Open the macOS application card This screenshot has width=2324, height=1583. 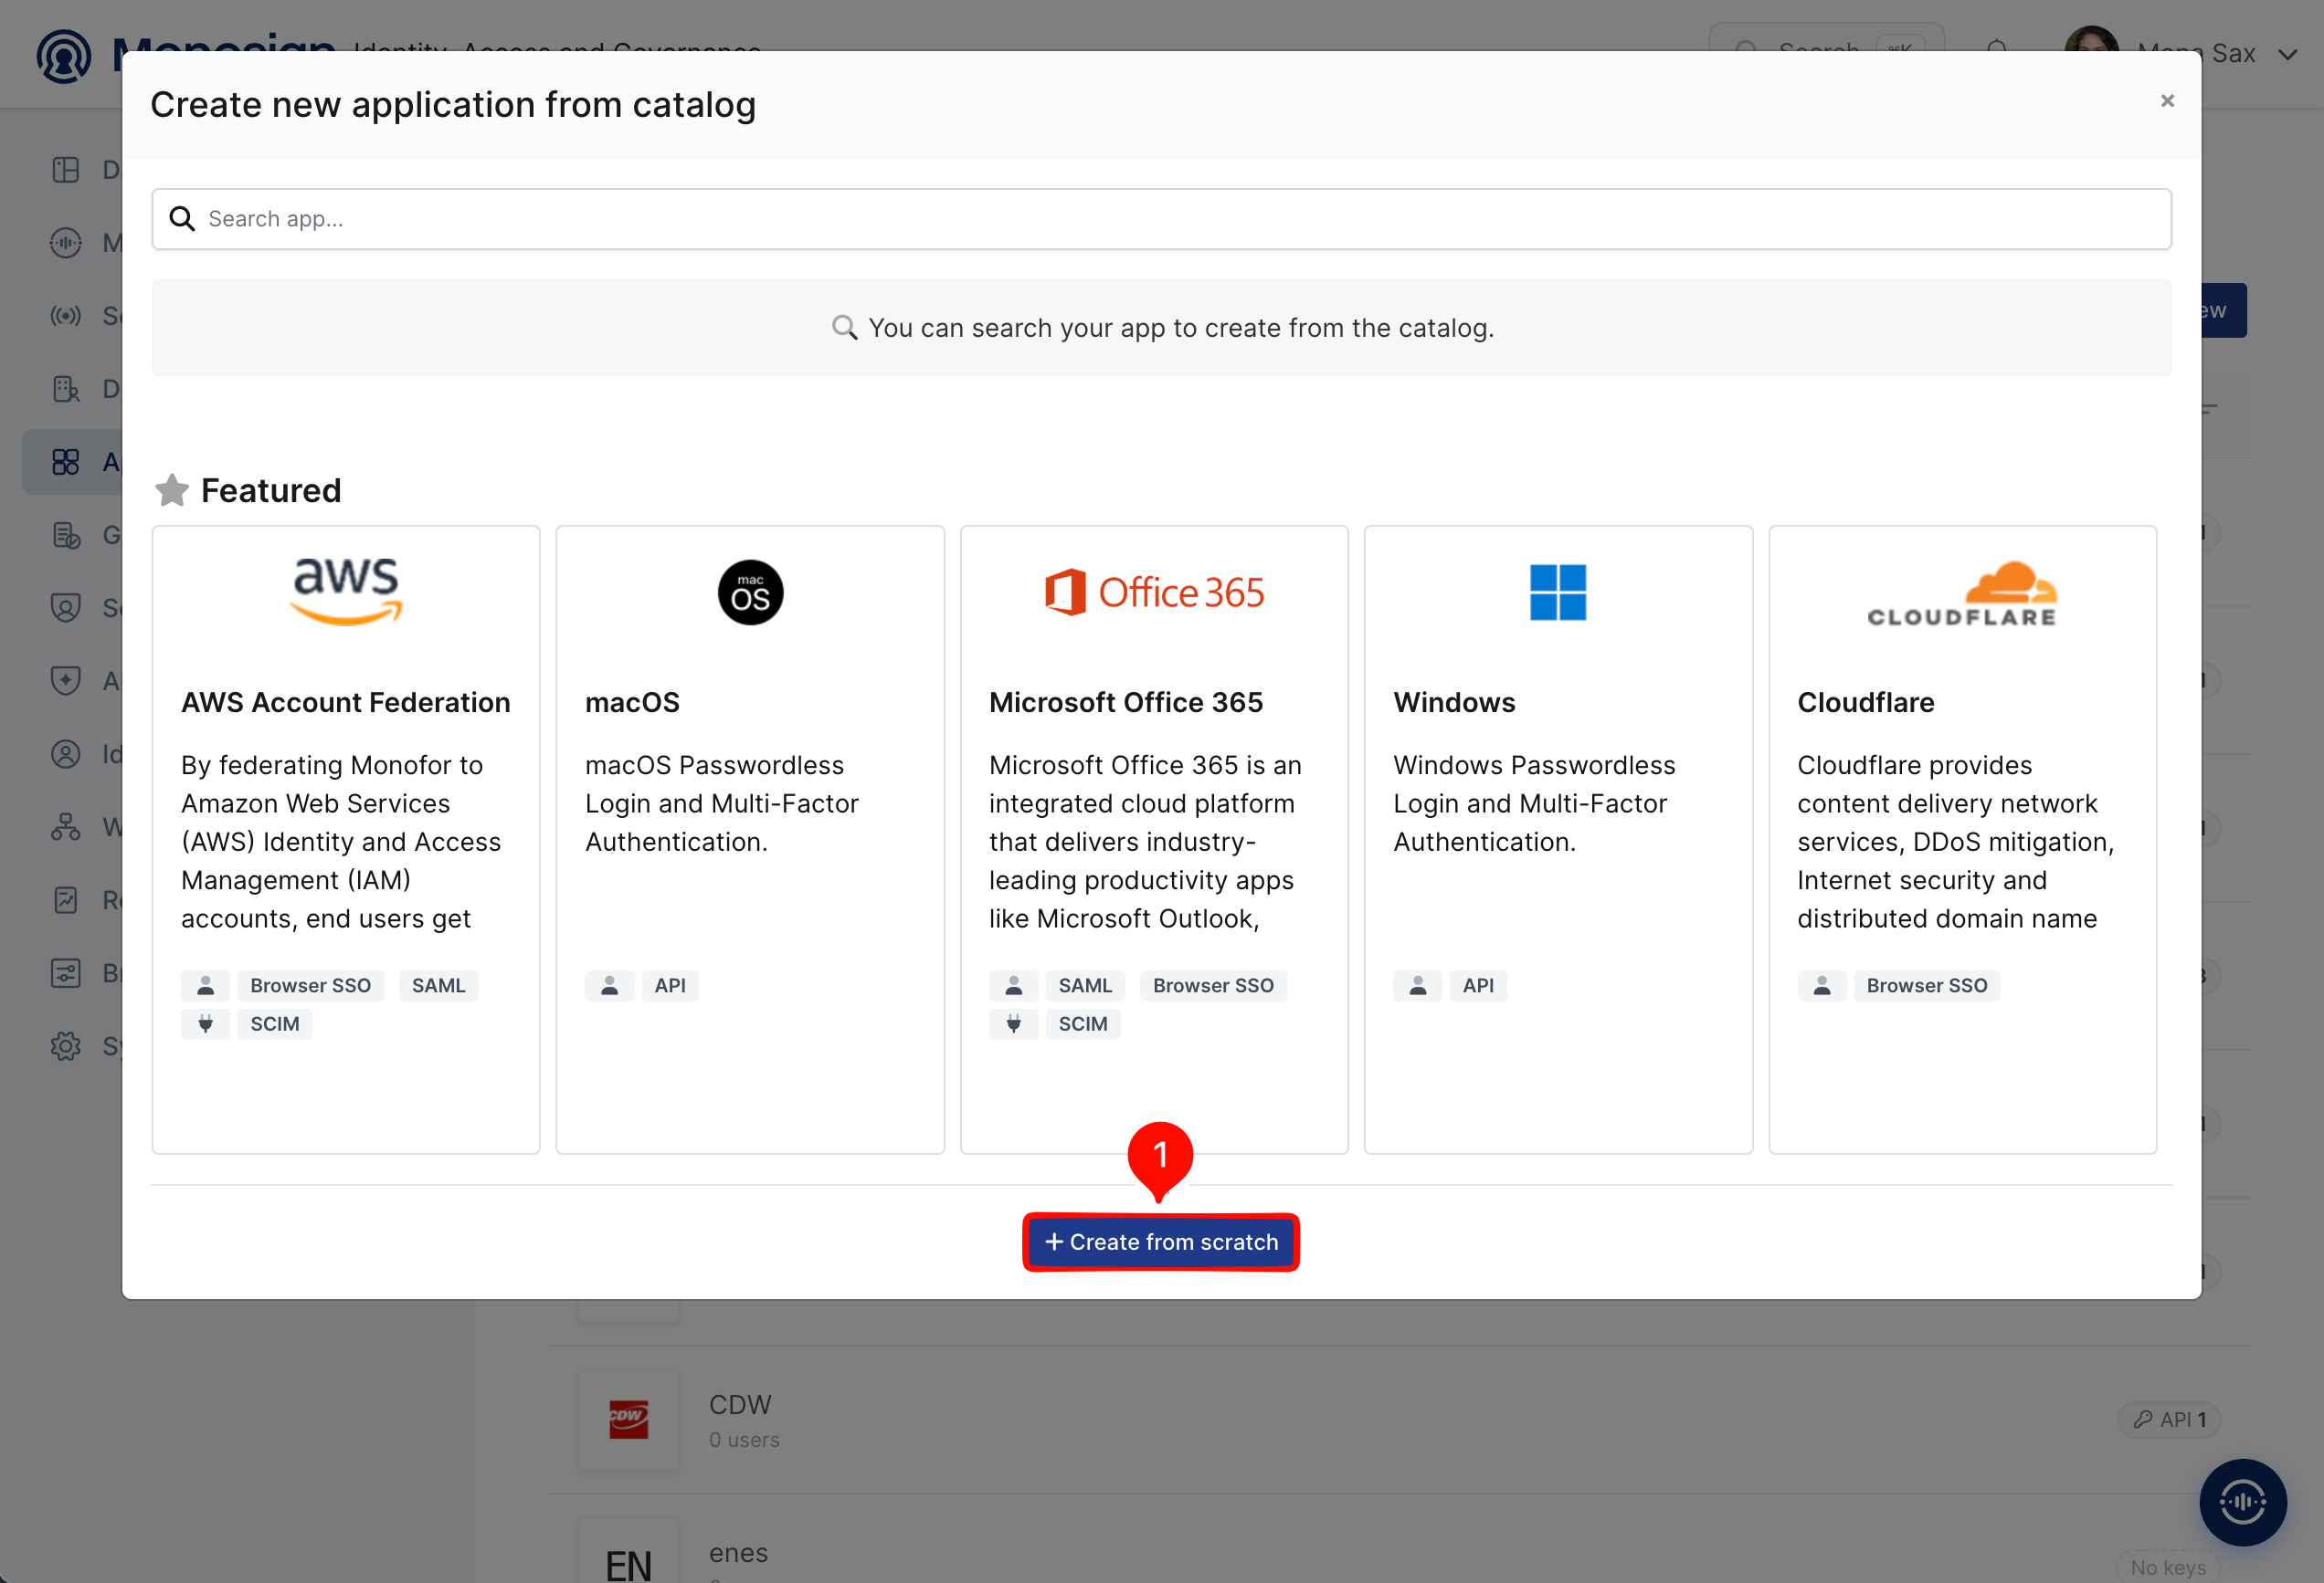(750, 840)
